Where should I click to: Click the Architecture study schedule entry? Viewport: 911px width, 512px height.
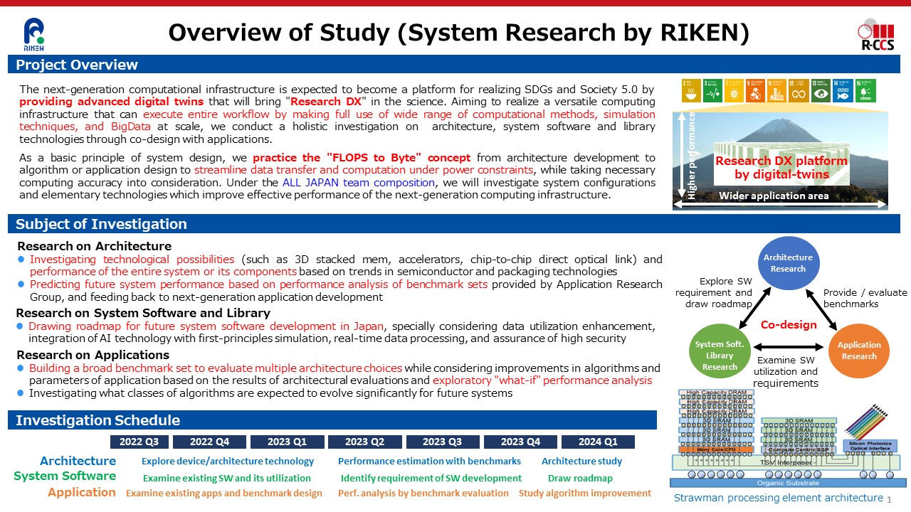(x=581, y=462)
